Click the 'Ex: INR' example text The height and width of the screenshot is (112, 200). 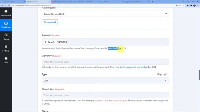pos(152,67)
